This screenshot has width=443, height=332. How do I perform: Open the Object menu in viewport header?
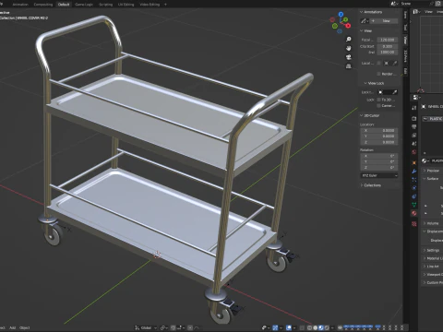25,327
